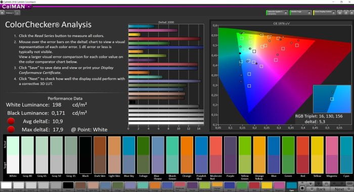Click the Moderate Red comparison swatch

point(216,155)
